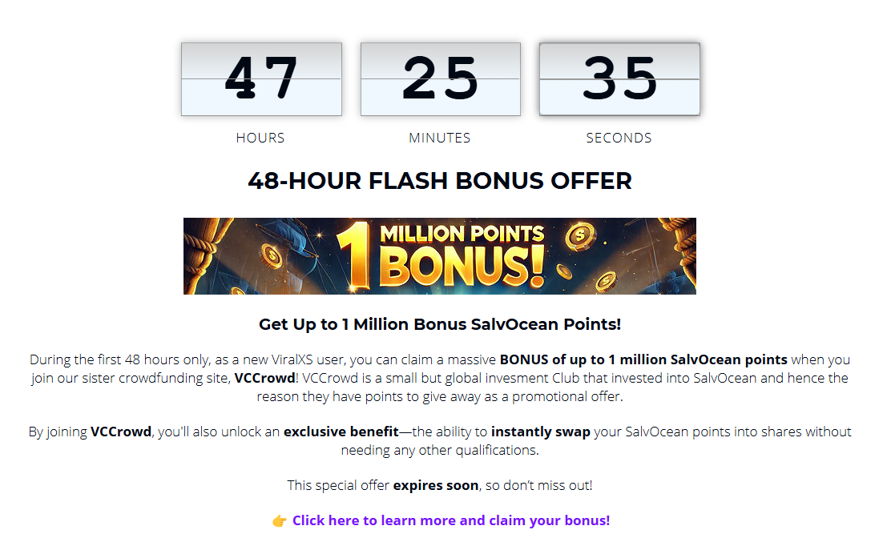This screenshot has height=550, width=883.
Task: Click the large golden number 1 in banner
Action: coord(353,256)
